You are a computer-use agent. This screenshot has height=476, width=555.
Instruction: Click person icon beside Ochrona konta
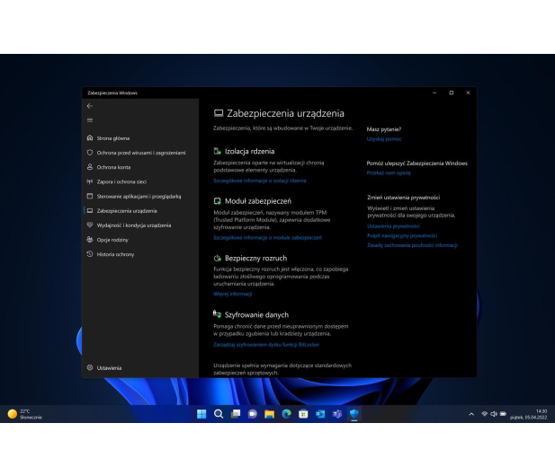[x=90, y=167]
